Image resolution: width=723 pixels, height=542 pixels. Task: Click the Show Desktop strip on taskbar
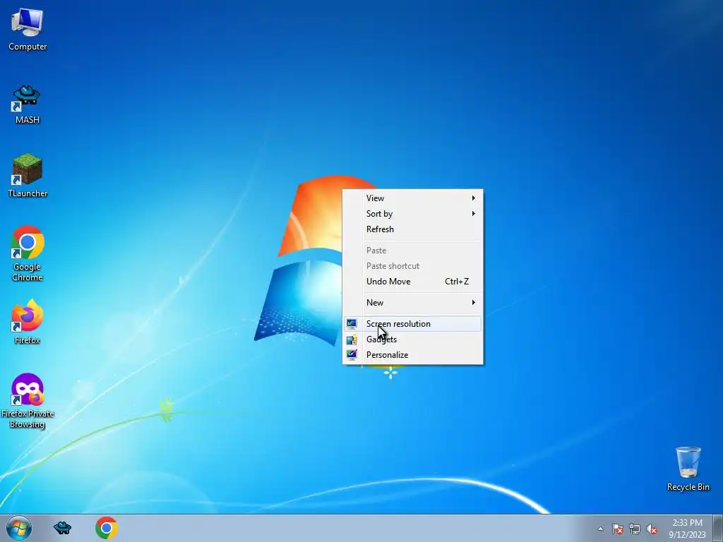[x=718, y=528]
